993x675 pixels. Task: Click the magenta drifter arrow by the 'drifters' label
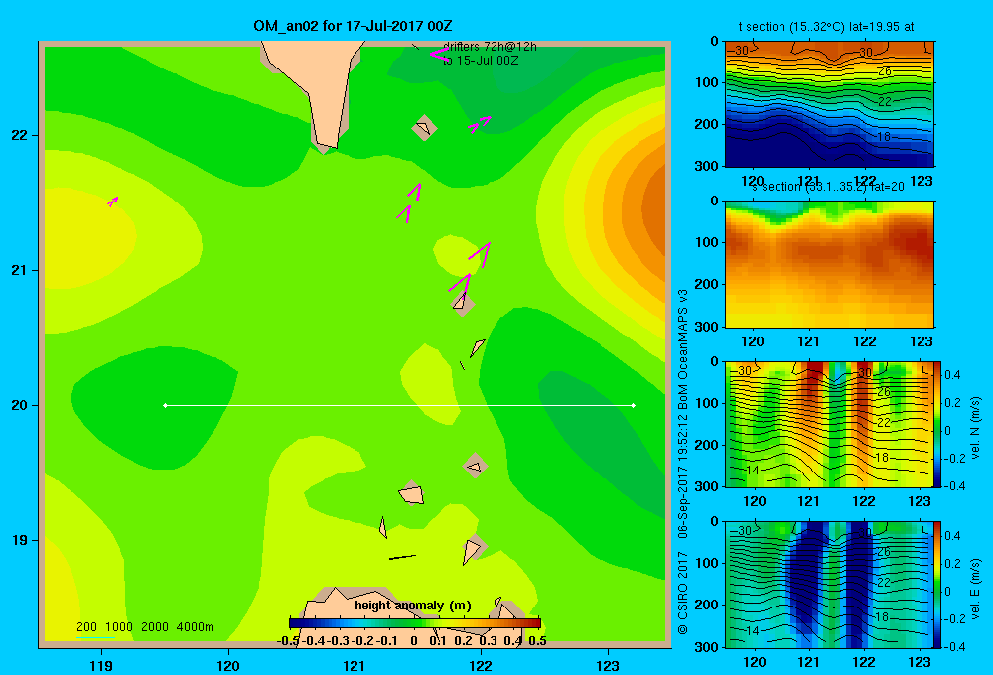click(x=439, y=54)
